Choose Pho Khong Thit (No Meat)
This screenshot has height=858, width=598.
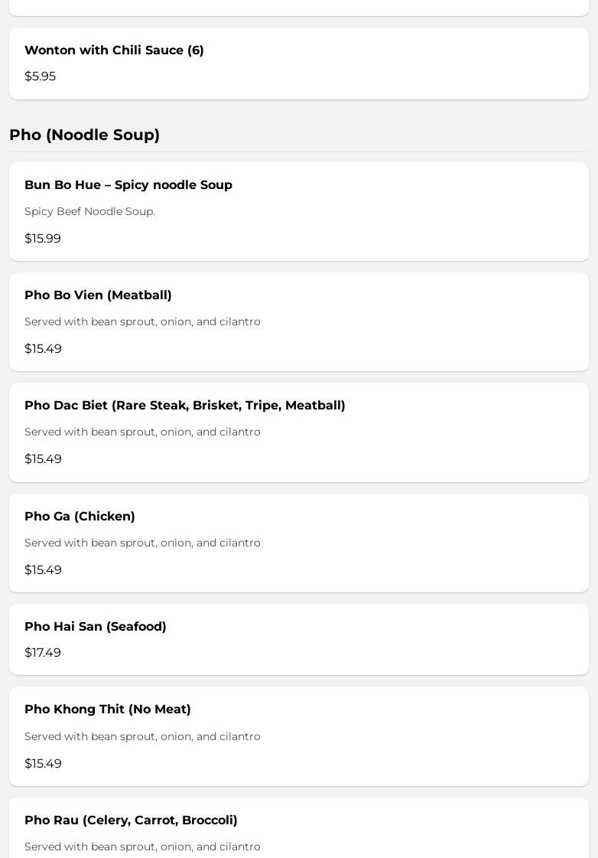click(299, 736)
